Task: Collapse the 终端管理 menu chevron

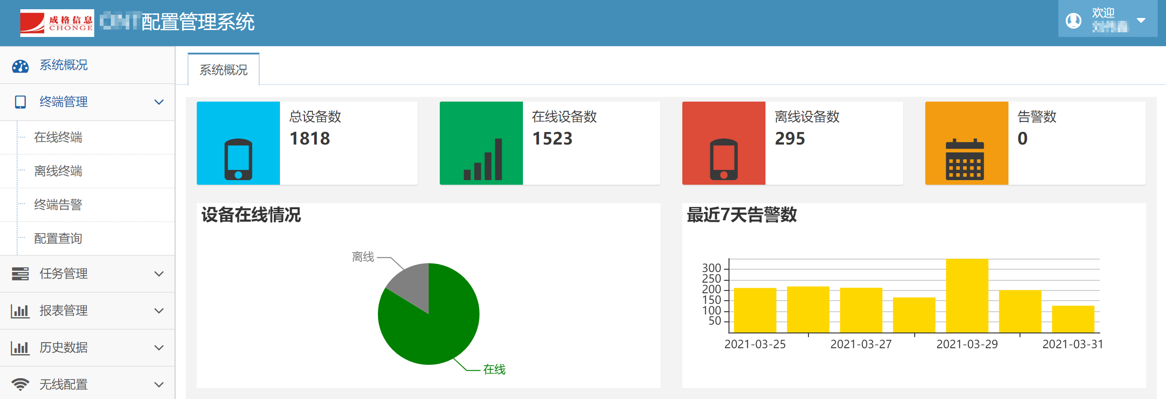Action: (x=159, y=102)
